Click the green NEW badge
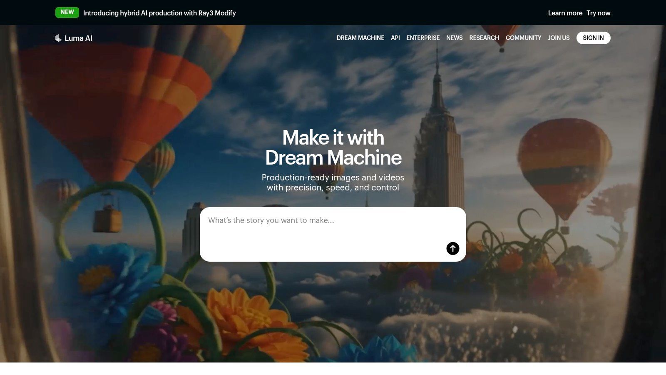Image resolution: width=666 pixels, height=375 pixels. [x=67, y=12]
